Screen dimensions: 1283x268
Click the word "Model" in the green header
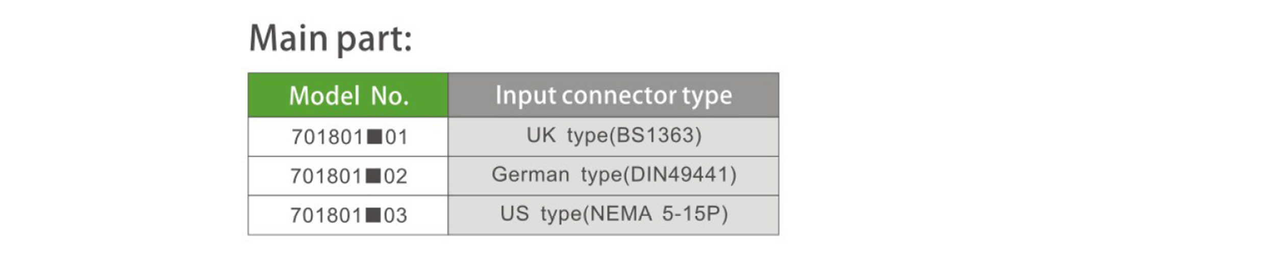click(x=324, y=96)
